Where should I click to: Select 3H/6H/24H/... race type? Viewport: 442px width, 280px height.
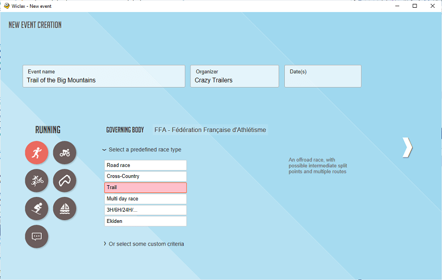pos(145,210)
